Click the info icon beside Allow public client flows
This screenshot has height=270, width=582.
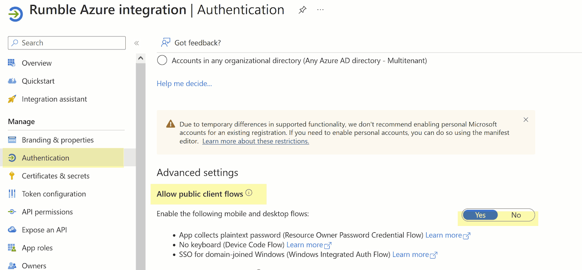[249, 193]
